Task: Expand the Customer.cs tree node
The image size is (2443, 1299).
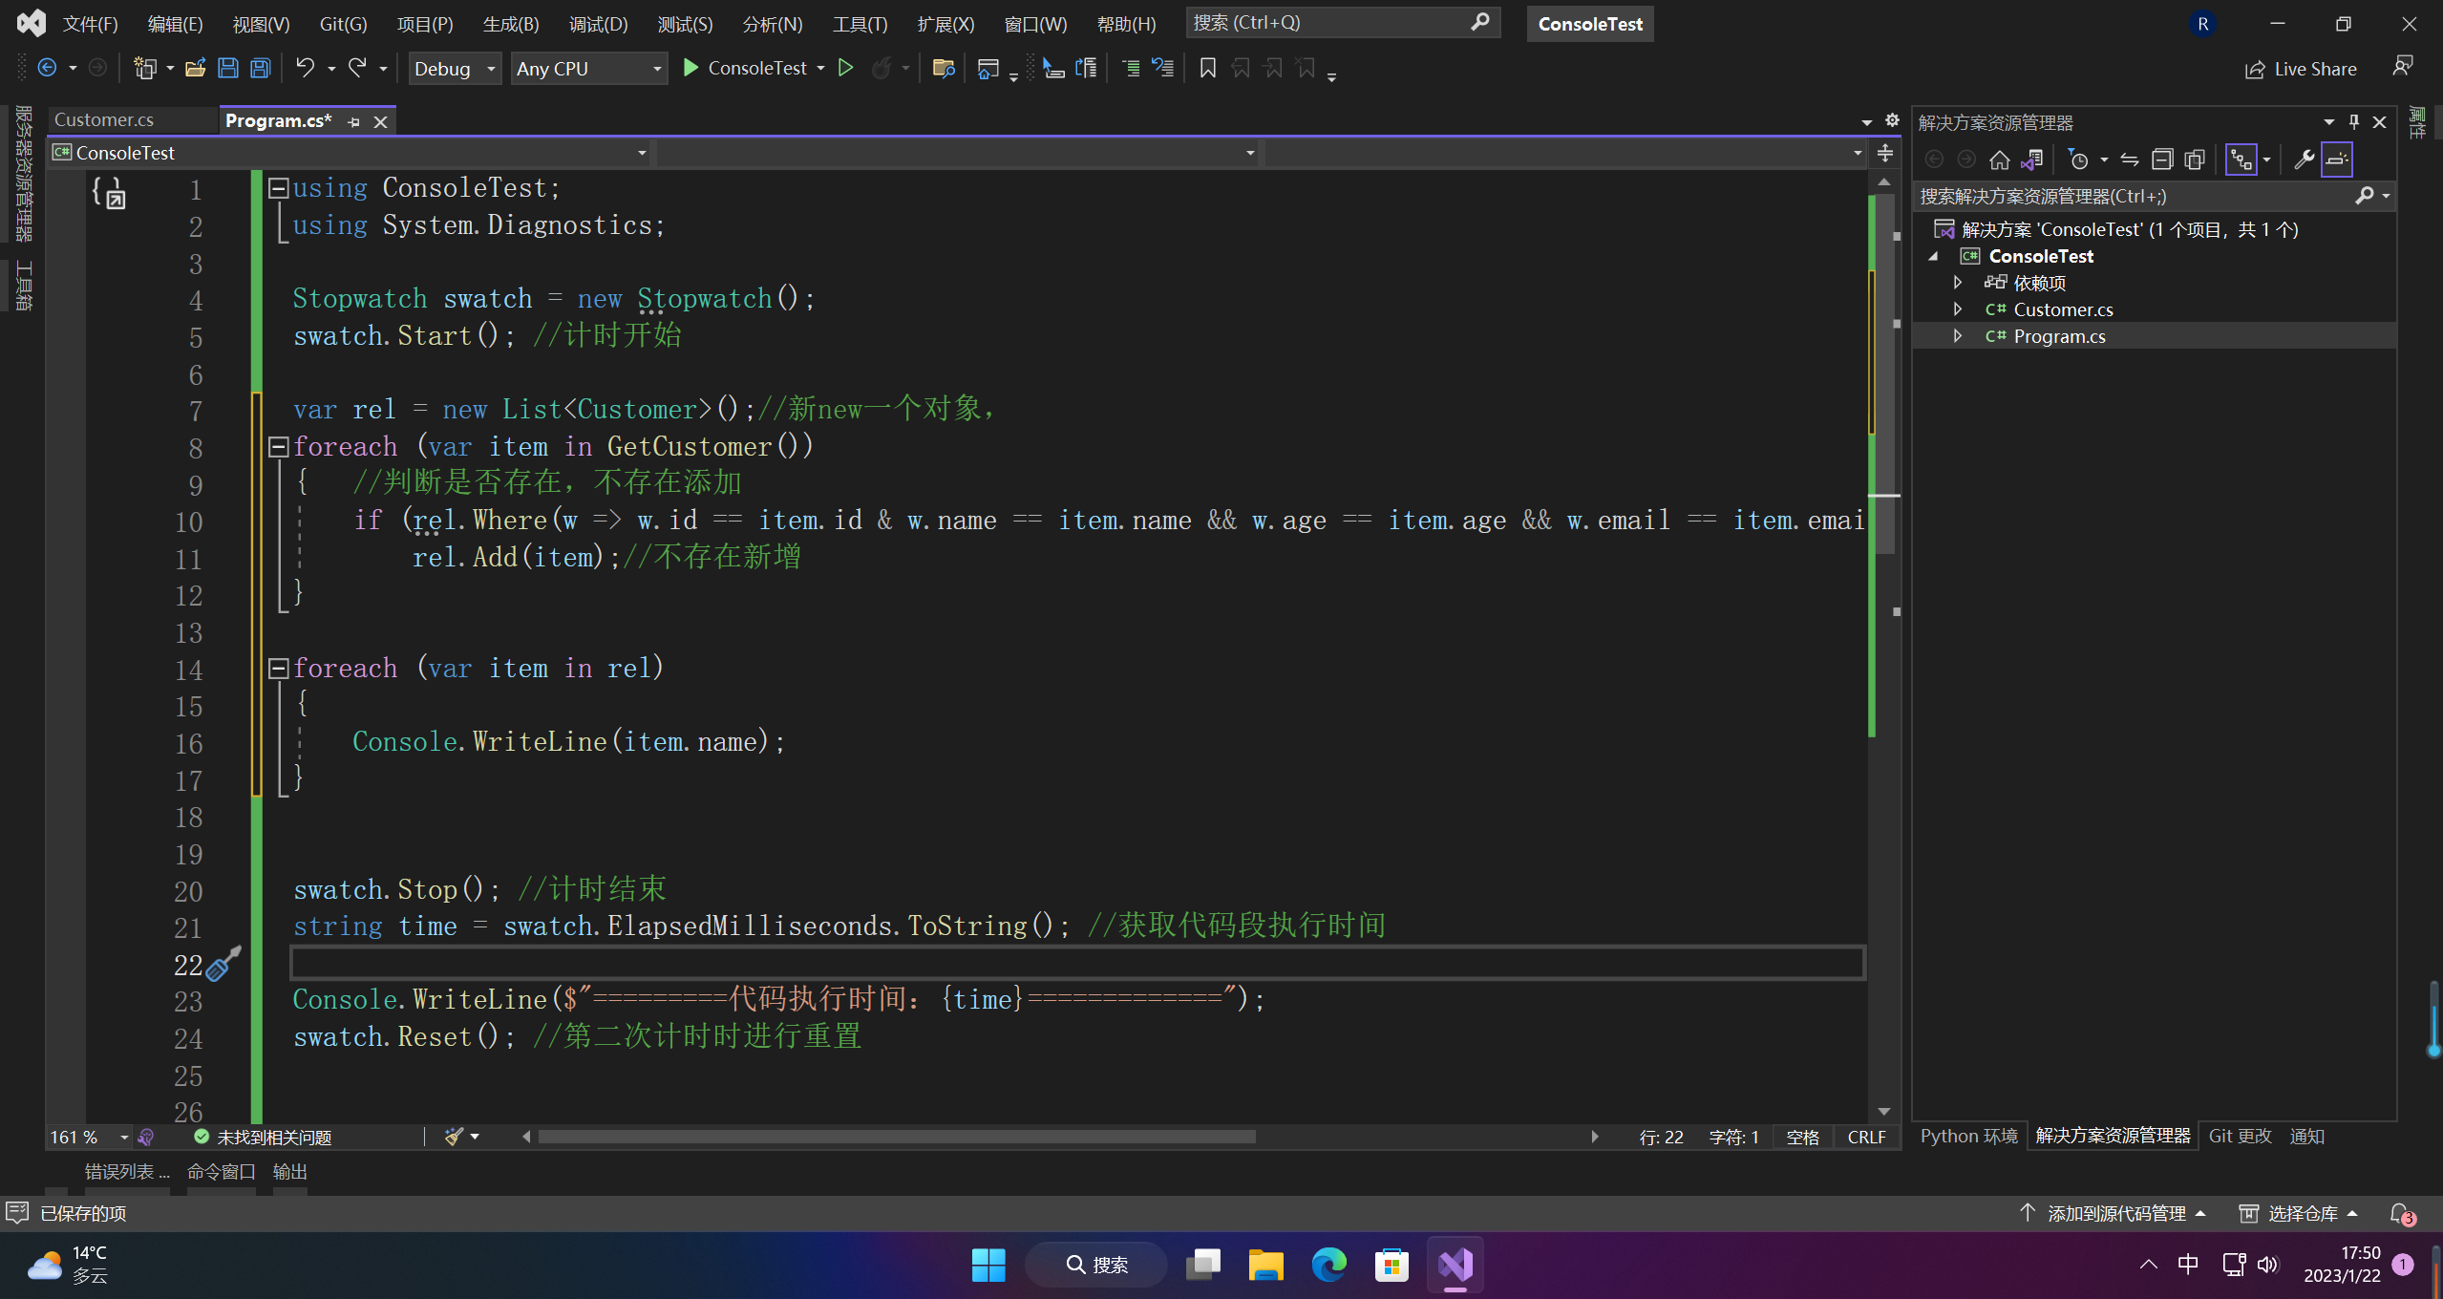Action: [1957, 309]
